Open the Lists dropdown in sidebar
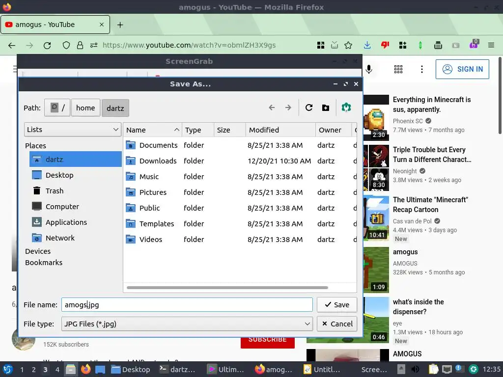503x377 pixels. pos(73,130)
